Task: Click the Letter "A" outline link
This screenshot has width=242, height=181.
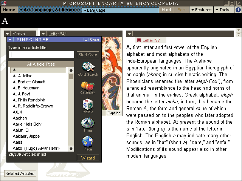Action: point(151,40)
